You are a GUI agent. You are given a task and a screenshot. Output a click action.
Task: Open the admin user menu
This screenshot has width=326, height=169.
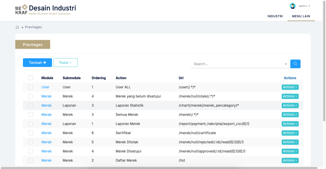tap(305, 6)
